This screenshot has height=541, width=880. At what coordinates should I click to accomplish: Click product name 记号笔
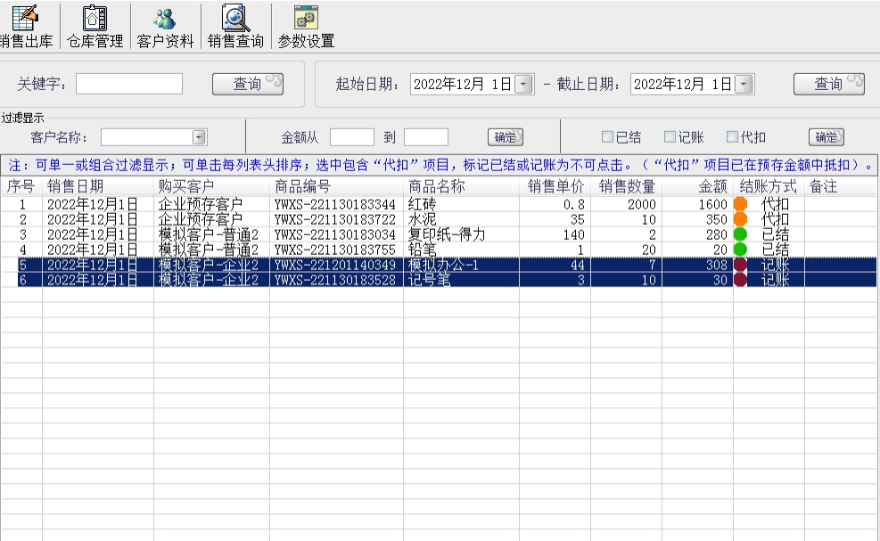pyautogui.click(x=429, y=280)
